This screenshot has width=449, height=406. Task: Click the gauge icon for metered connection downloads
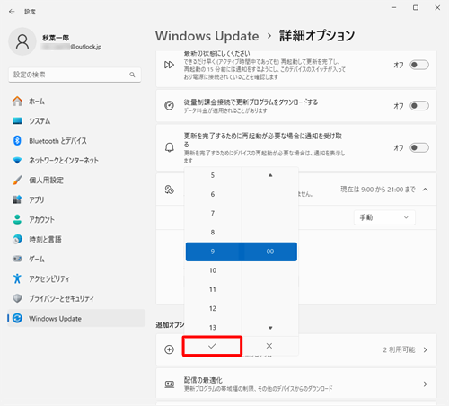pos(169,105)
